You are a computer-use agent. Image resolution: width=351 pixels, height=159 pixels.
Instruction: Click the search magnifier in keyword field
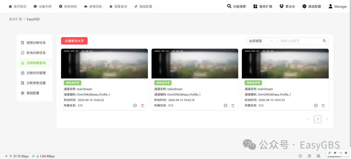pos(324,41)
